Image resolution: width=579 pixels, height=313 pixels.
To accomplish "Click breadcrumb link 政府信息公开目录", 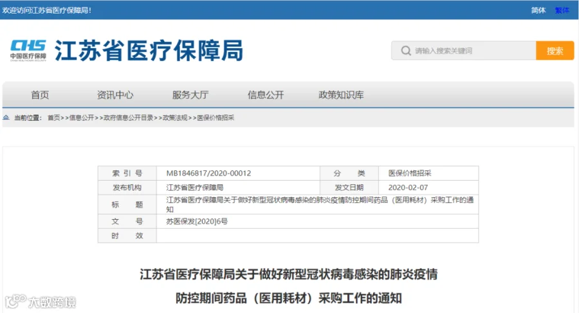I will pos(129,118).
